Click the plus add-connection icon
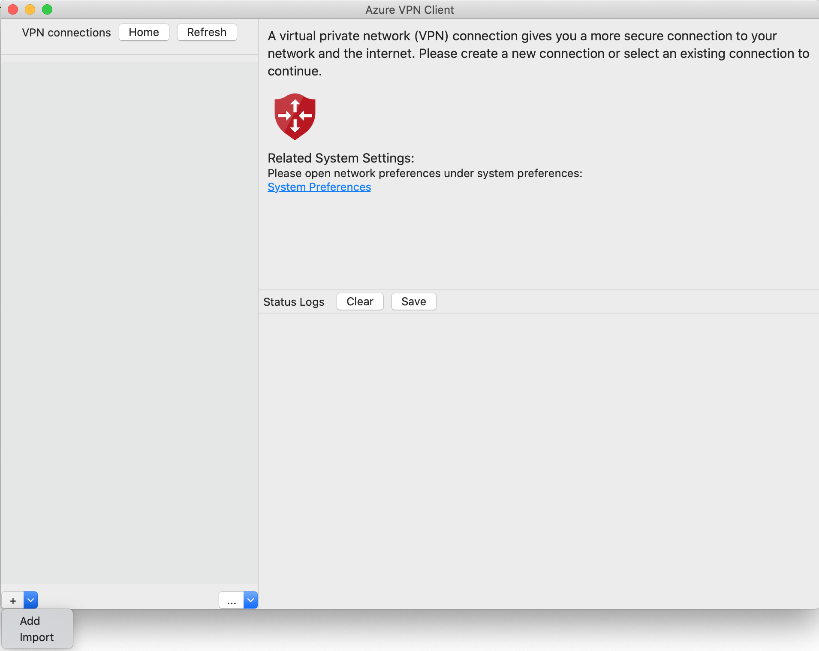The height and width of the screenshot is (651, 819). [13, 600]
